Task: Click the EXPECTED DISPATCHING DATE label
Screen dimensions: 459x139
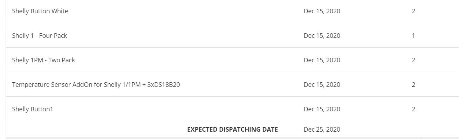Action: click(233, 130)
